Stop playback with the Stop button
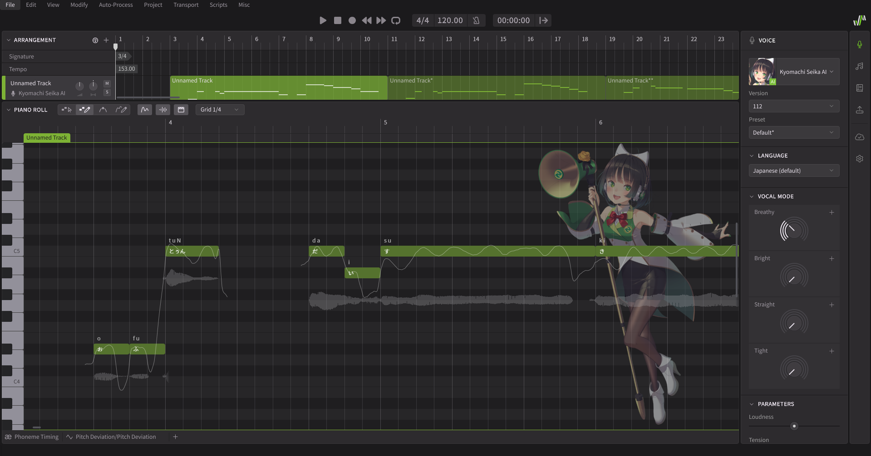 coord(338,20)
